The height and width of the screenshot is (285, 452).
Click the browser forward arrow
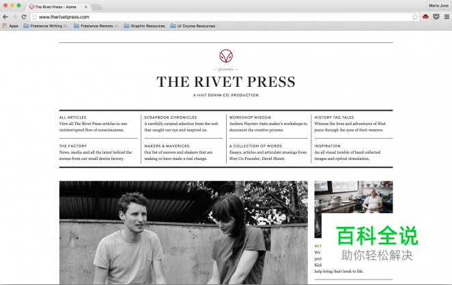click(14, 16)
